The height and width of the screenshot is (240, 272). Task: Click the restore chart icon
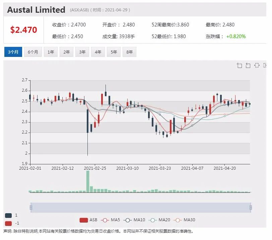click(257, 65)
